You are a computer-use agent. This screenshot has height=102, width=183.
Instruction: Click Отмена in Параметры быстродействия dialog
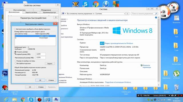(x=41, y=87)
